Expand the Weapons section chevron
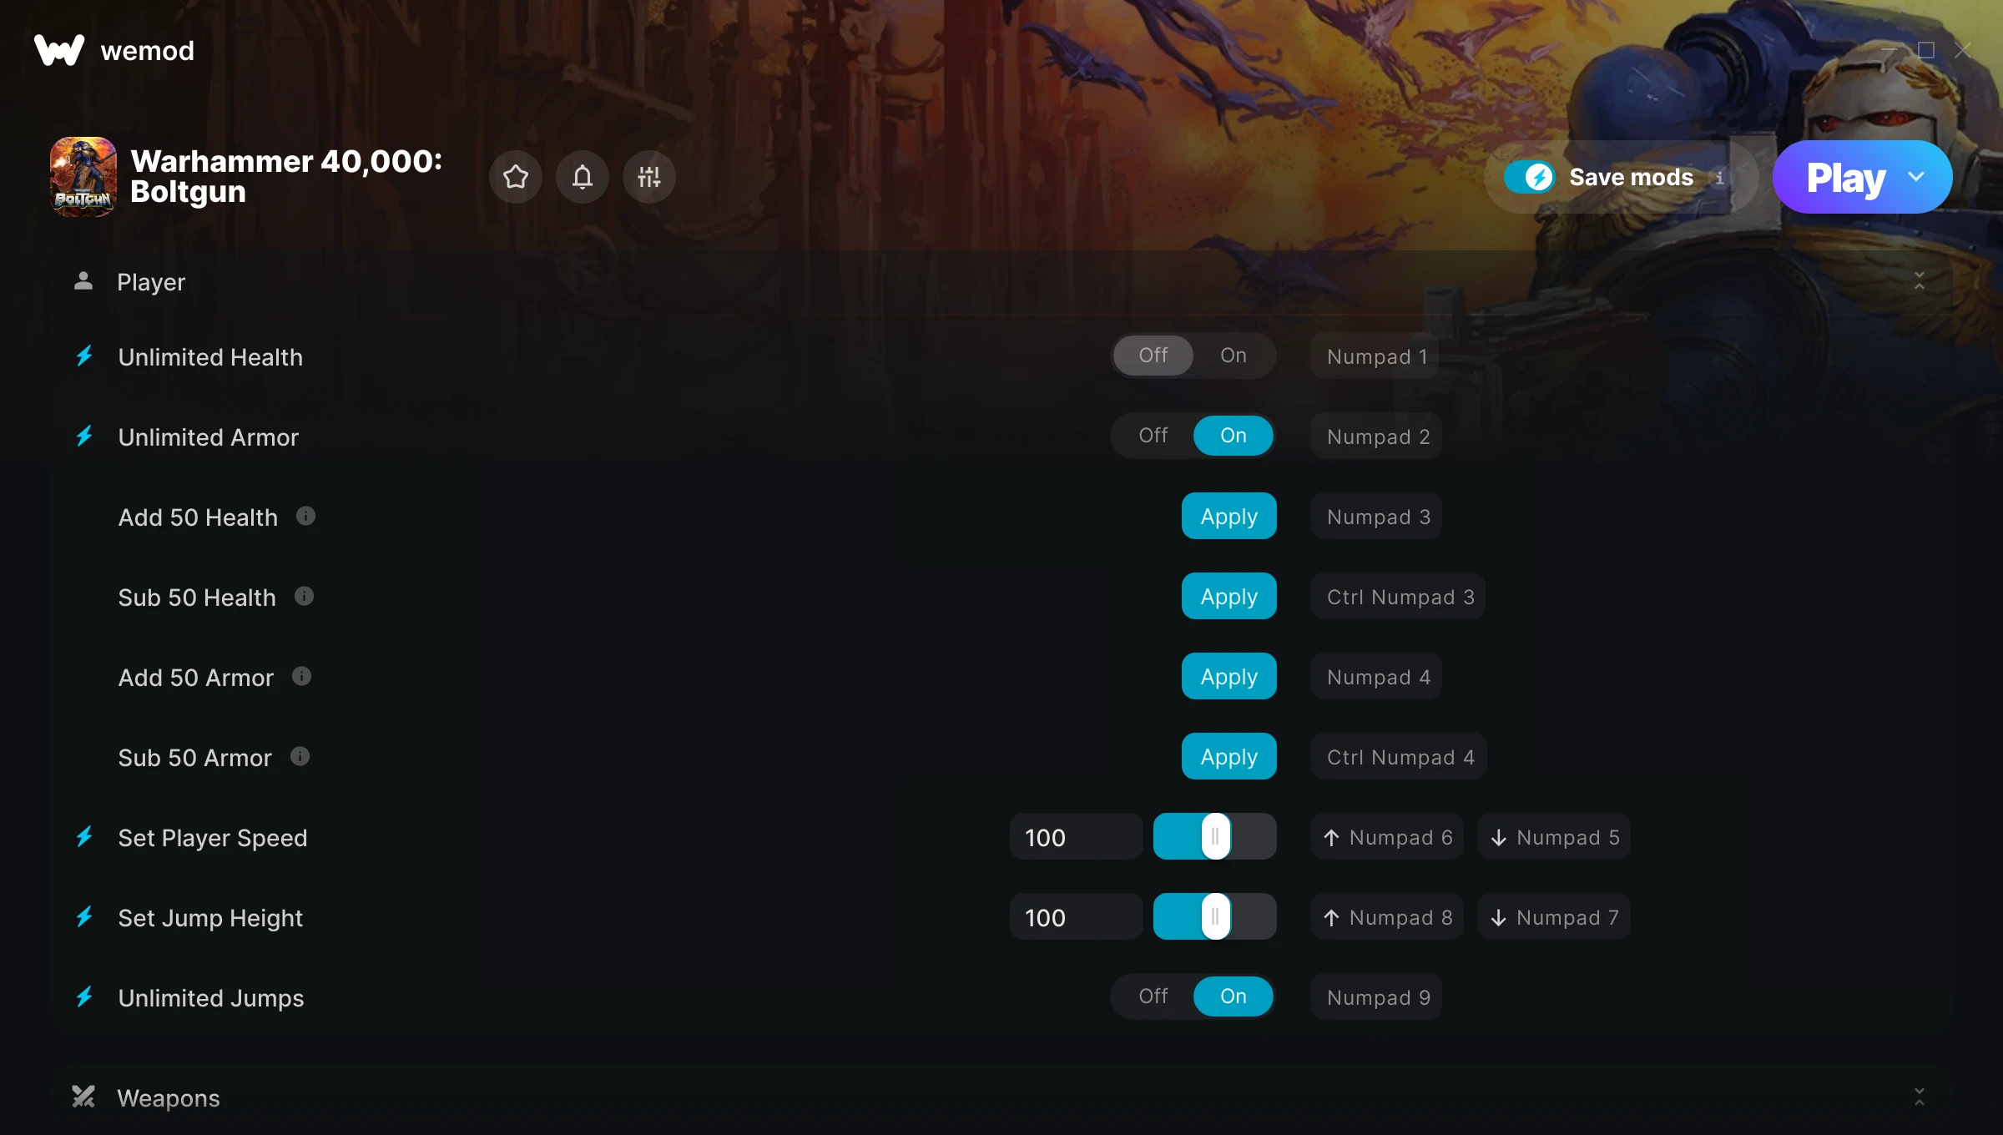Viewport: 2003px width, 1135px height. [1919, 1097]
